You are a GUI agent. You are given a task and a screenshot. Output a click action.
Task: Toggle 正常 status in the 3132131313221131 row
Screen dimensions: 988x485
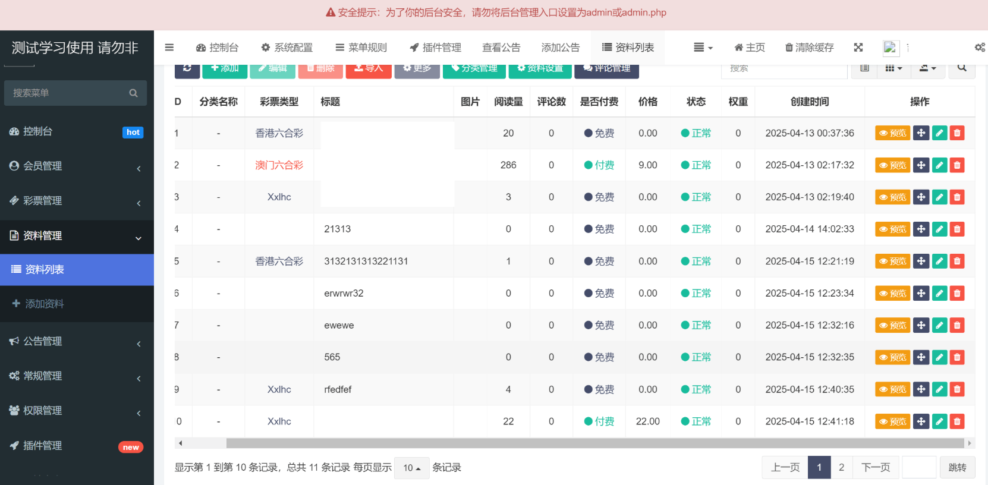coord(696,262)
